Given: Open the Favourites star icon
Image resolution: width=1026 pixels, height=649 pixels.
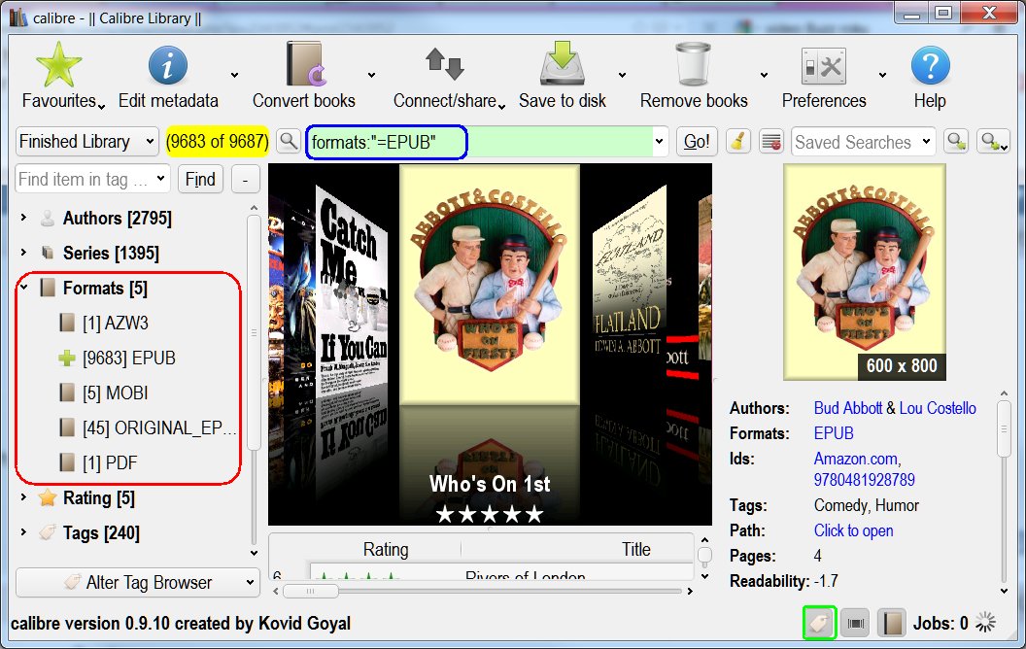Looking at the screenshot, I should click(x=59, y=65).
